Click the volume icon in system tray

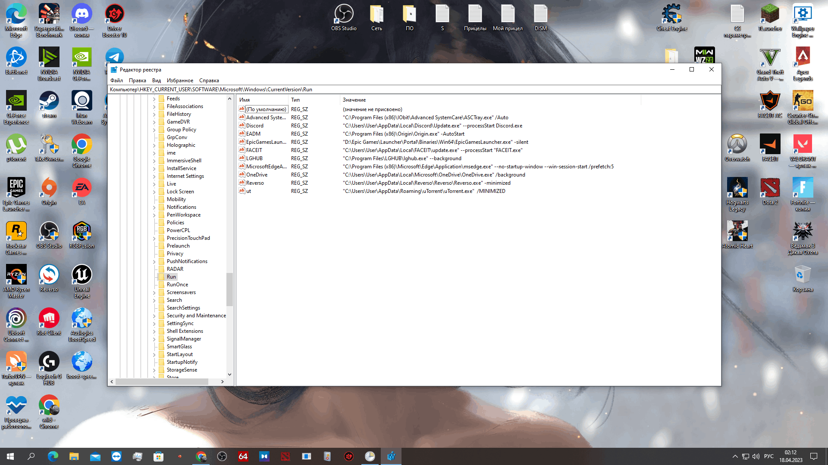[756, 456]
